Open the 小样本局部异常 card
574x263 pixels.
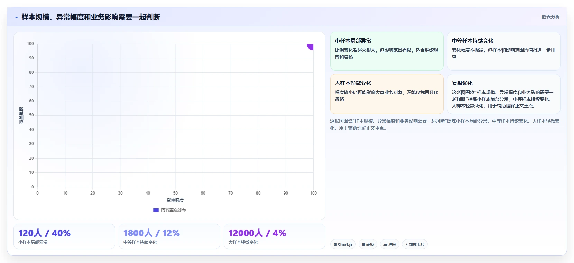[387, 51]
